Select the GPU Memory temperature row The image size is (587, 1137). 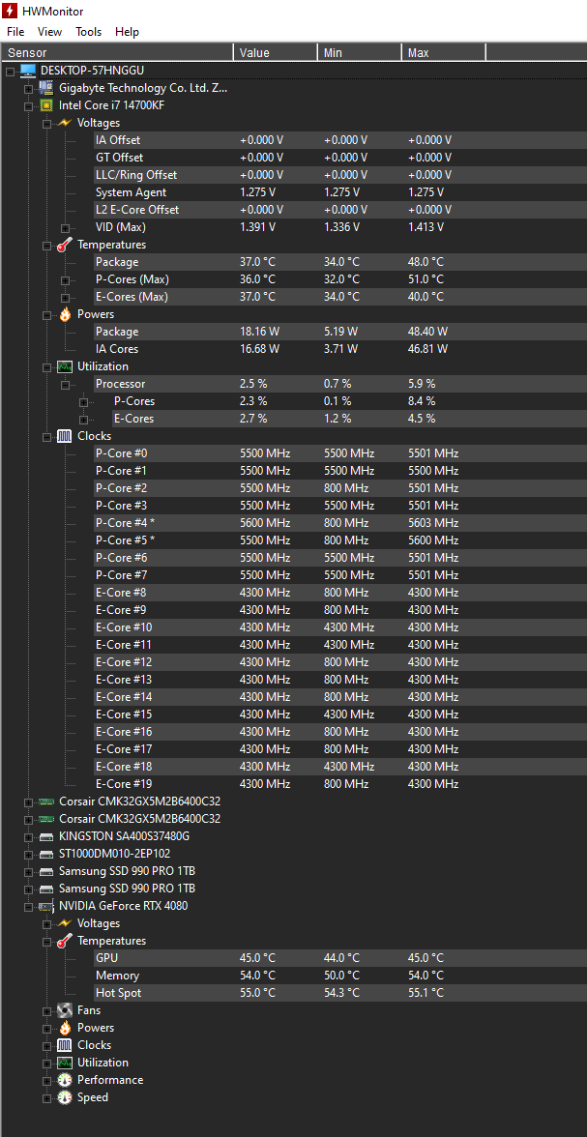coord(339,976)
